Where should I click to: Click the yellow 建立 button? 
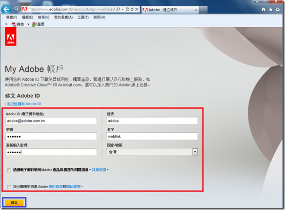click(14, 202)
